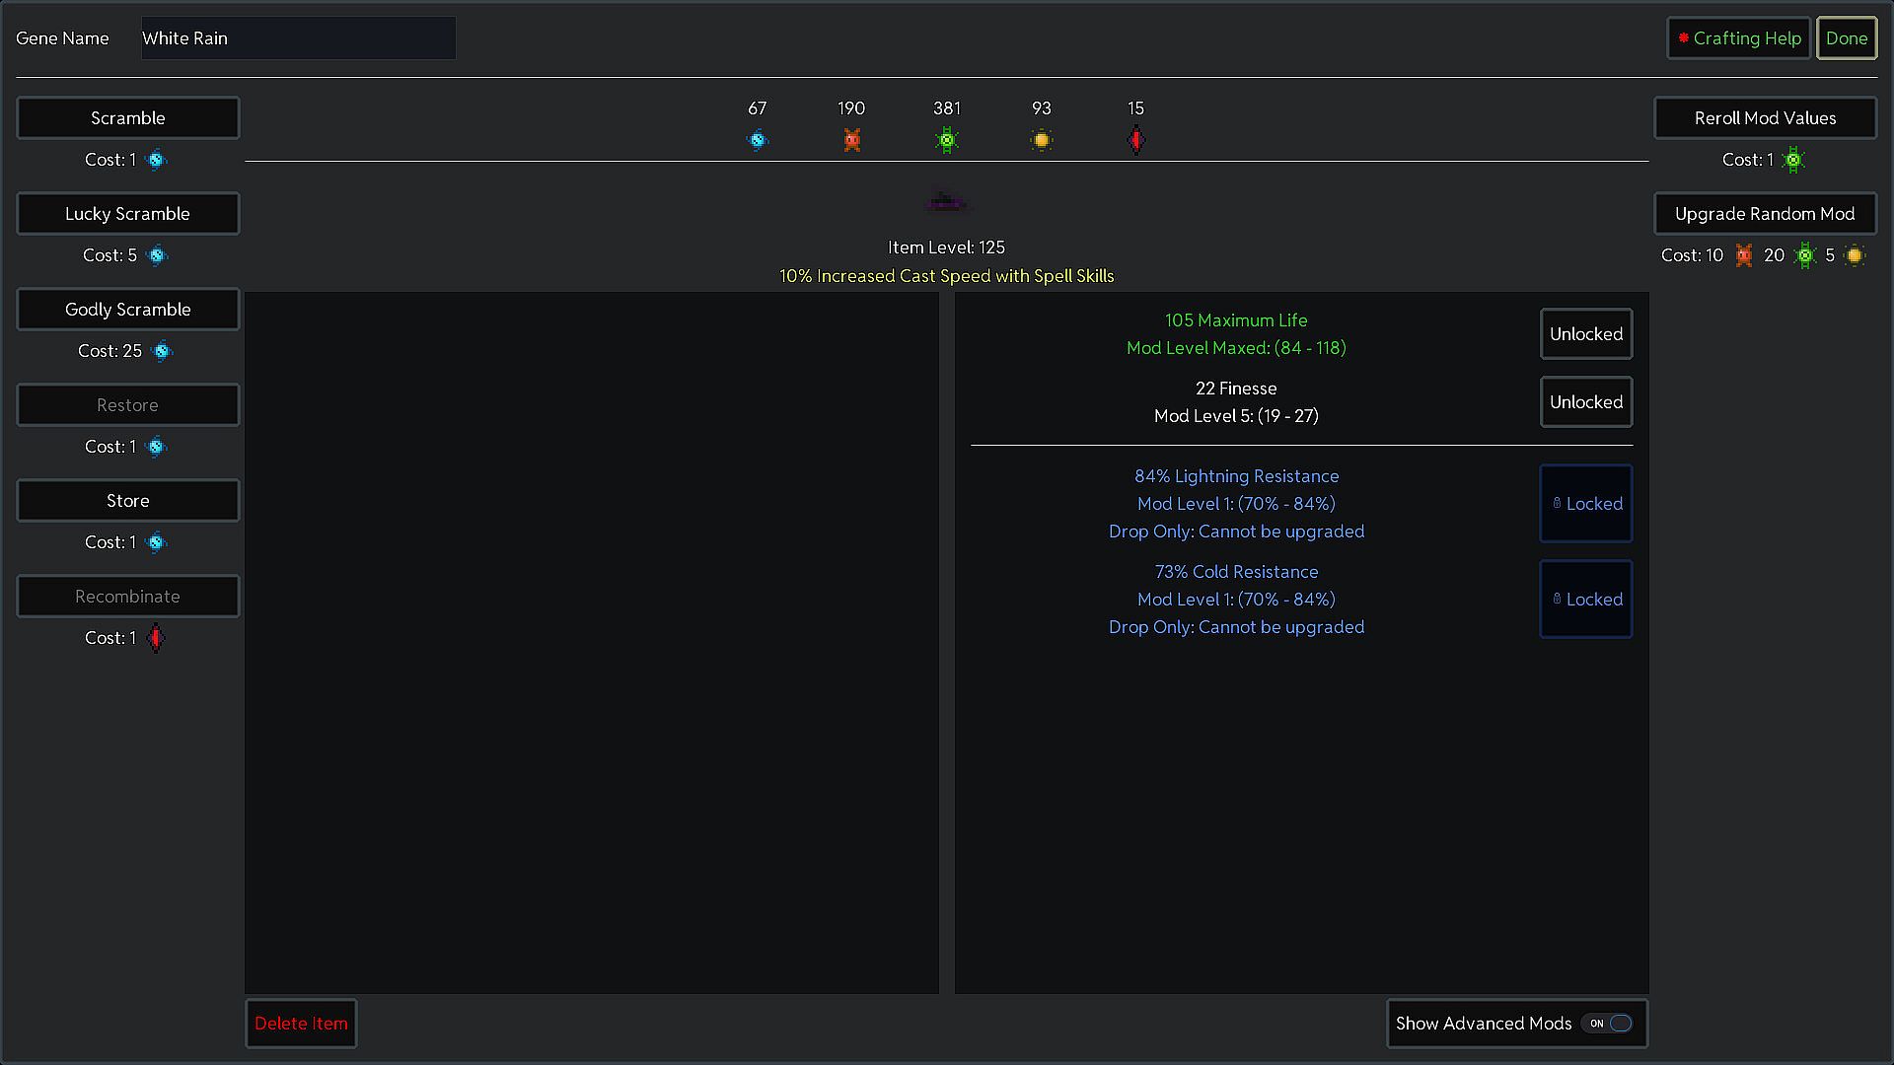Click the Gene Name text field
Screen dimensions: 1894x1065
(x=298, y=38)
